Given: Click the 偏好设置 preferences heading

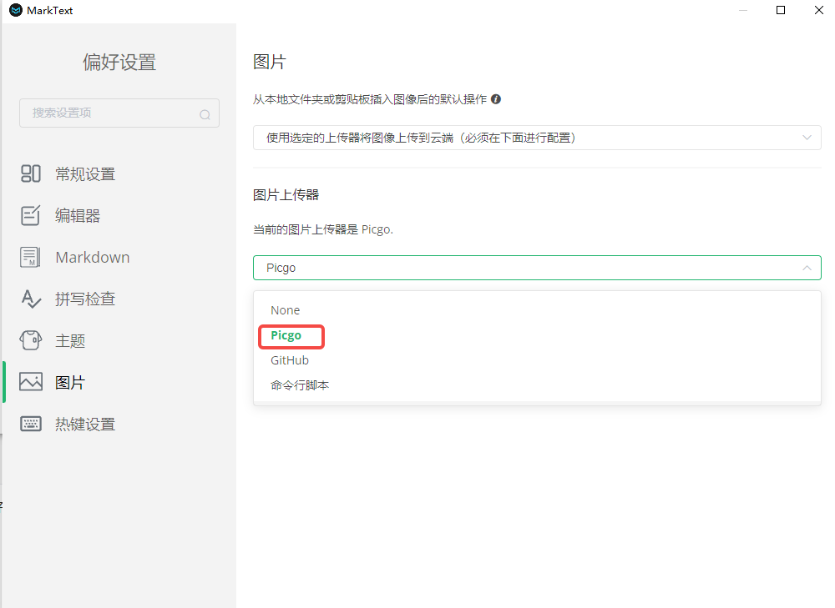Looking at the screenshot, I should (119, 62).
